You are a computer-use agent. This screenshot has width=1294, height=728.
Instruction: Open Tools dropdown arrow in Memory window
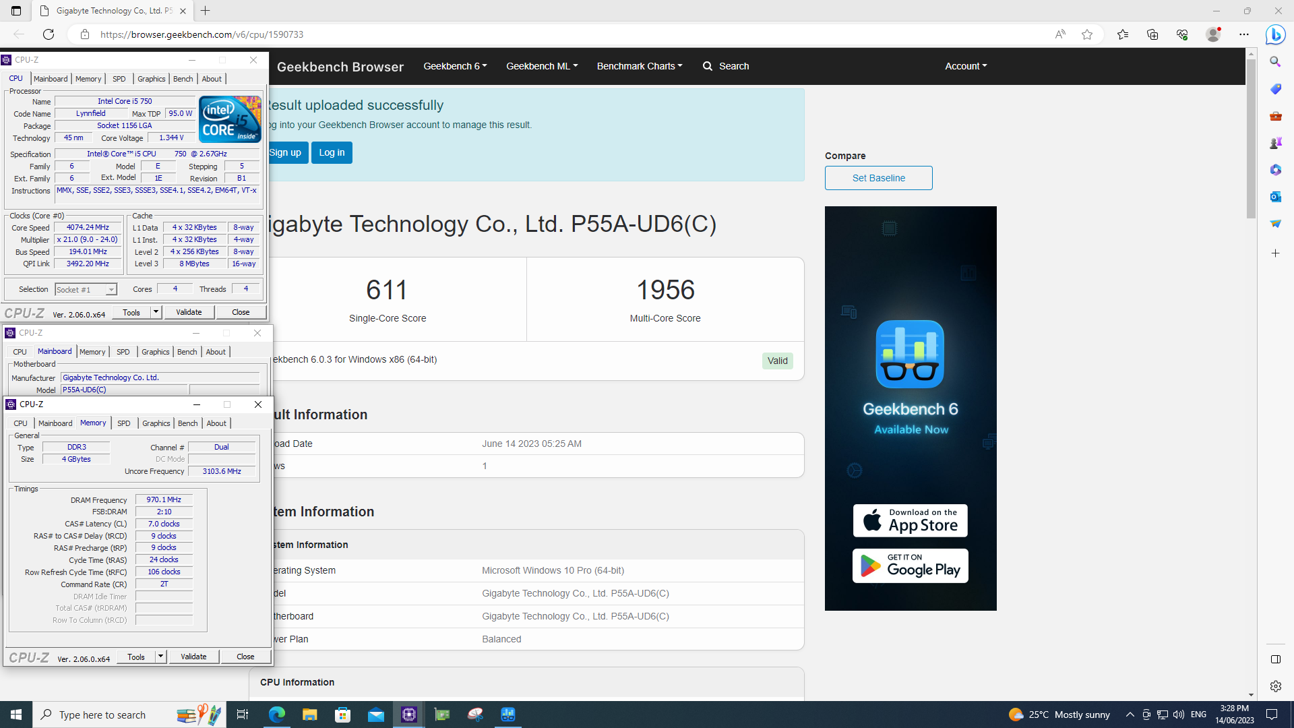pyautogui.click(x=161, y=657)
